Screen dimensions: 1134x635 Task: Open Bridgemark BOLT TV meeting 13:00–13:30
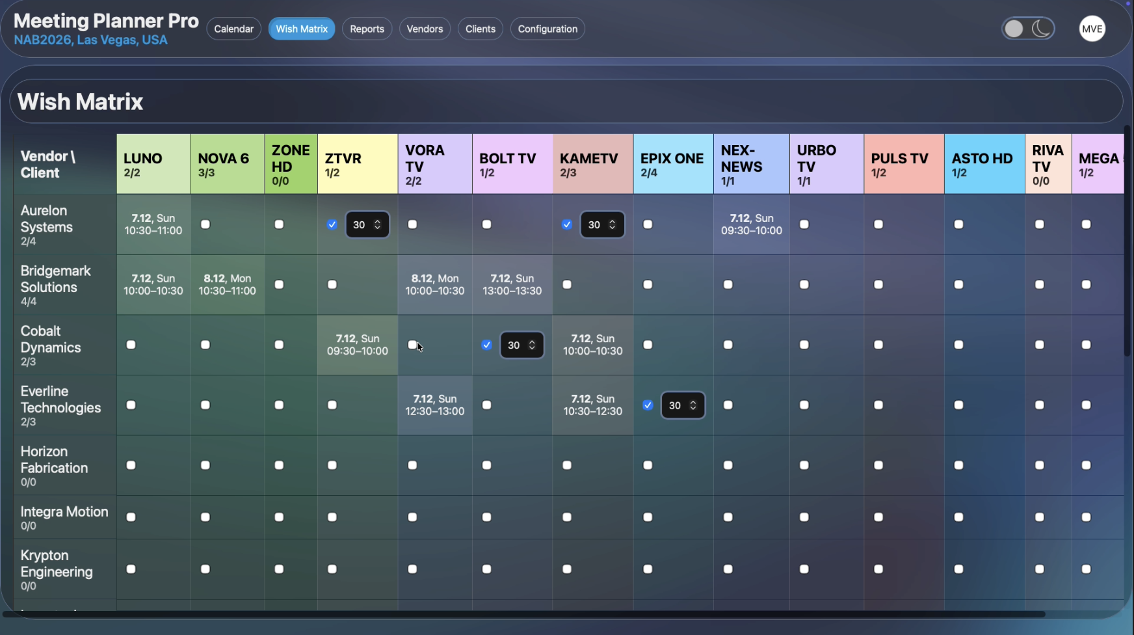click(x=512, y=284)
